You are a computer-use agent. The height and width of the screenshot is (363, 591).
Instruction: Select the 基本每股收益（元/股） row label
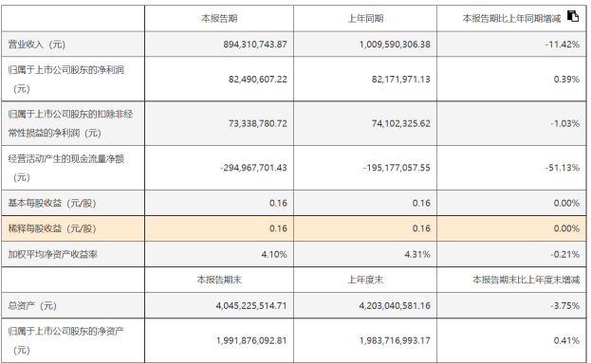pos(52,204)
